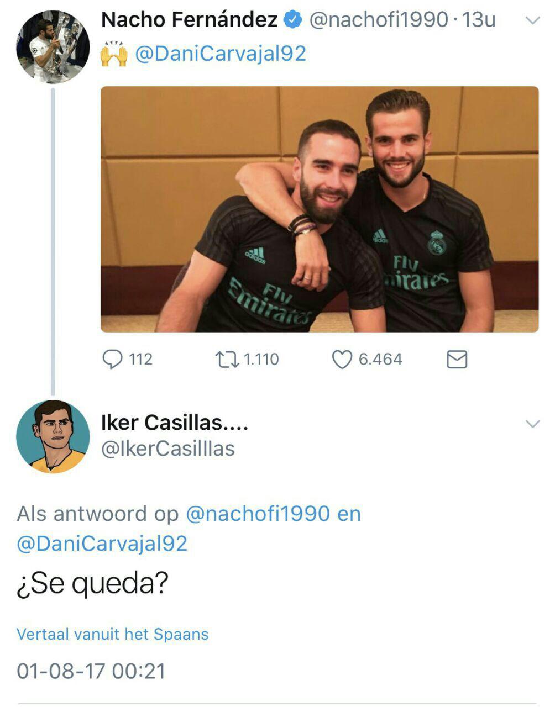
Task: Click @nachofi1990 in the reply line
Action: [x=258, y=514]
